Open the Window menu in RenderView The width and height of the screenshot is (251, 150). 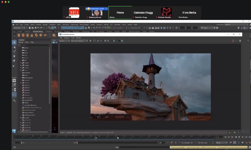67,38
